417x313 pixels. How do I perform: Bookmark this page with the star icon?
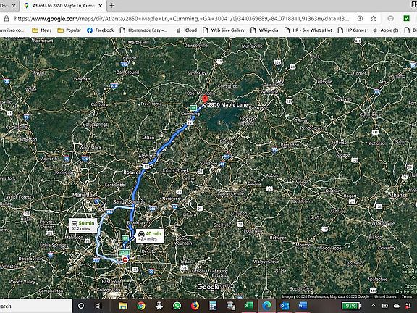pos(374,18)
